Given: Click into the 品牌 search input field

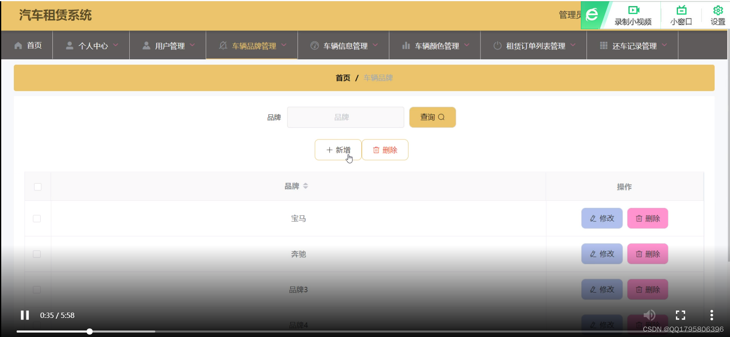Looking at the screenshot, I should (345, 117).
